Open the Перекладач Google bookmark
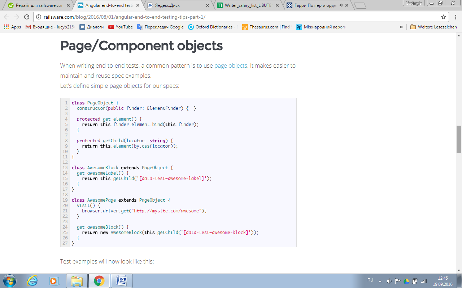This screenshot has width=462, height=288. click(160, 27)
